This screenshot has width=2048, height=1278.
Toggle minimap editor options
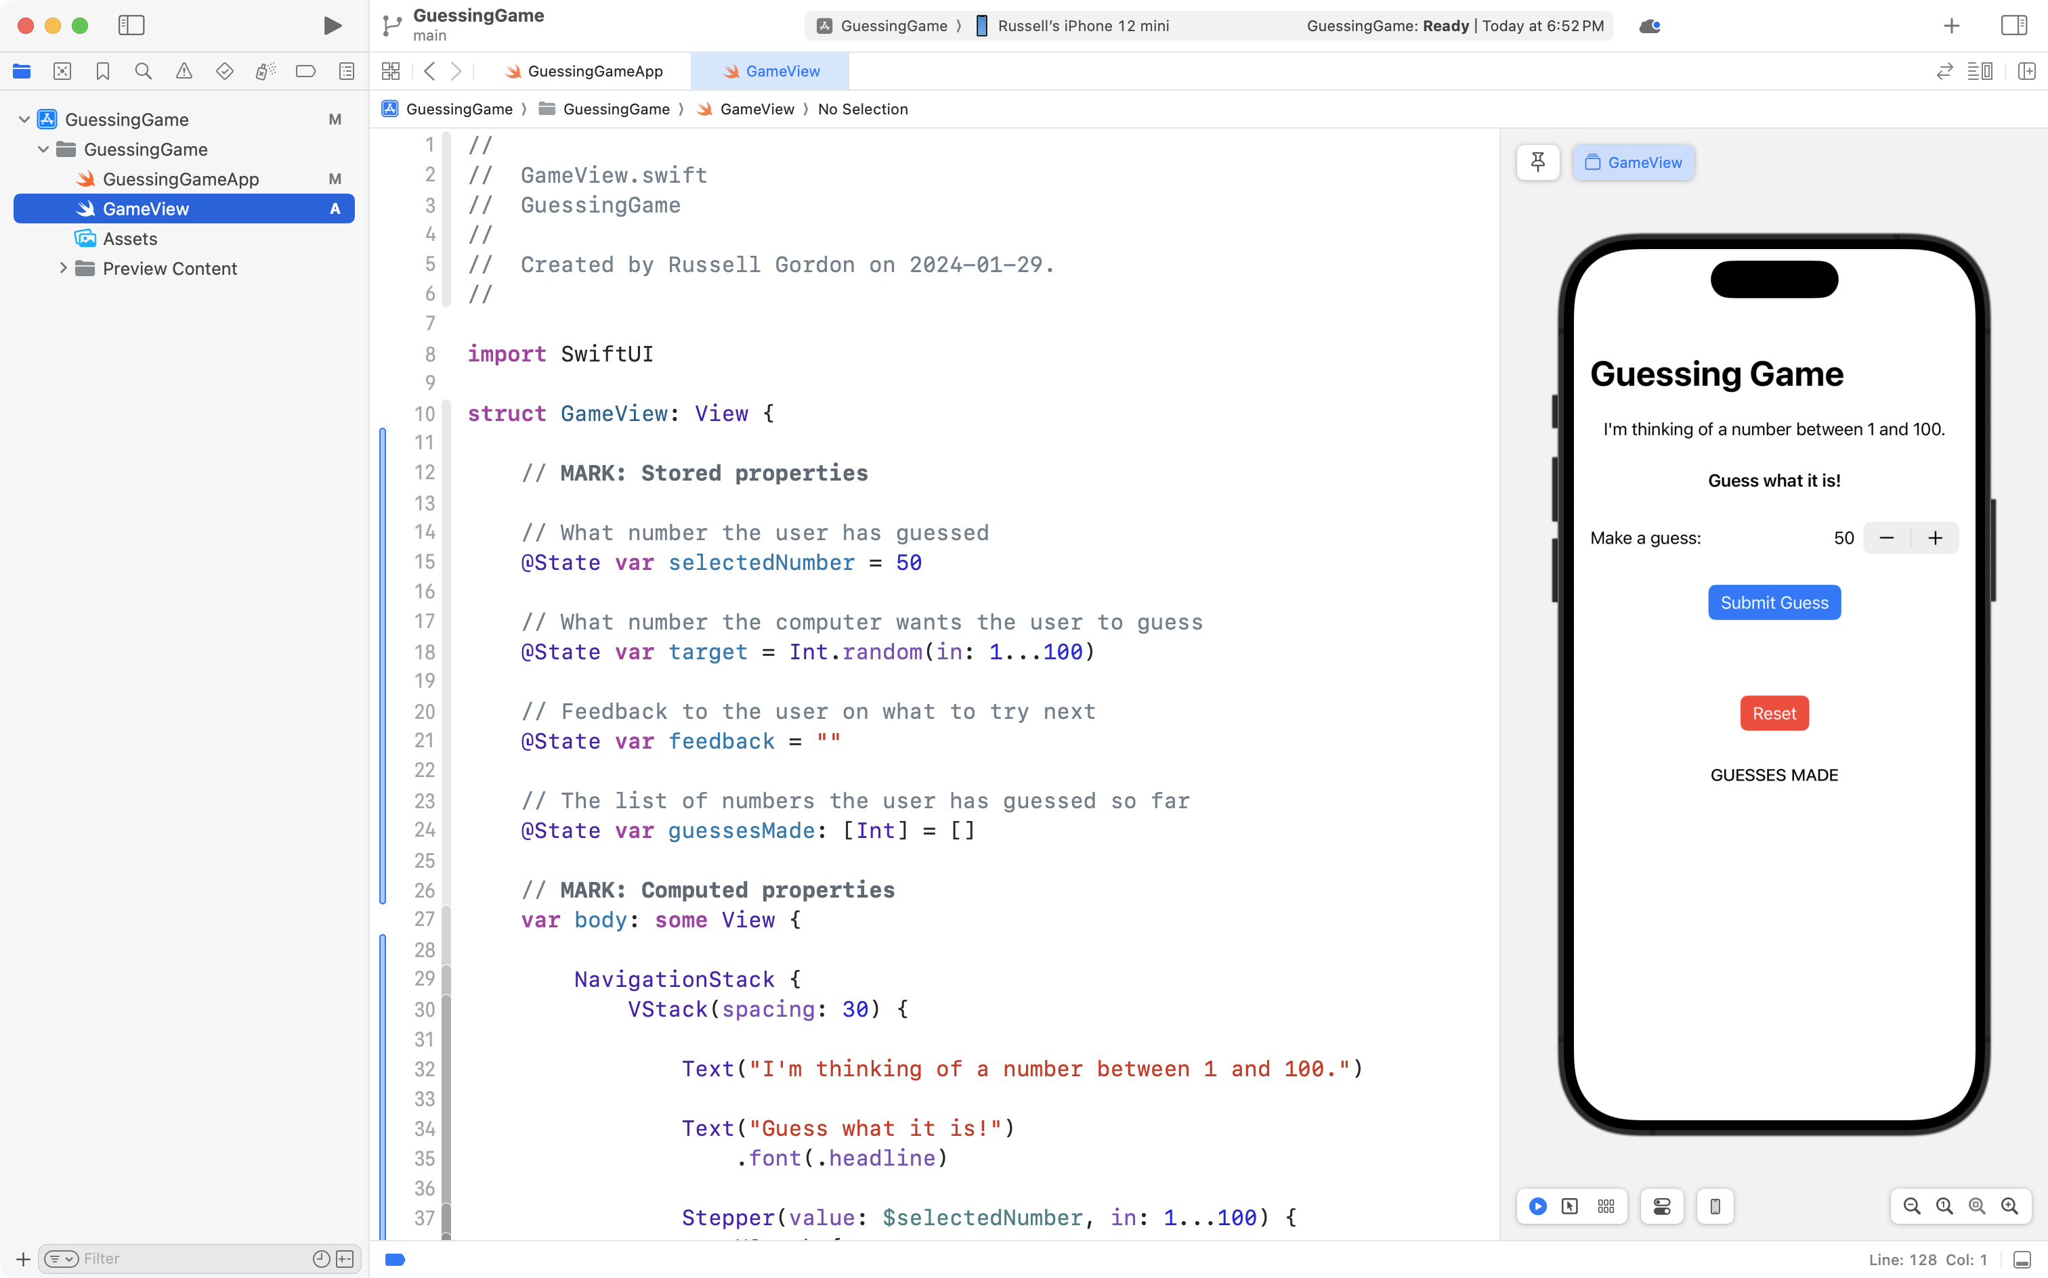point(1982,71)
